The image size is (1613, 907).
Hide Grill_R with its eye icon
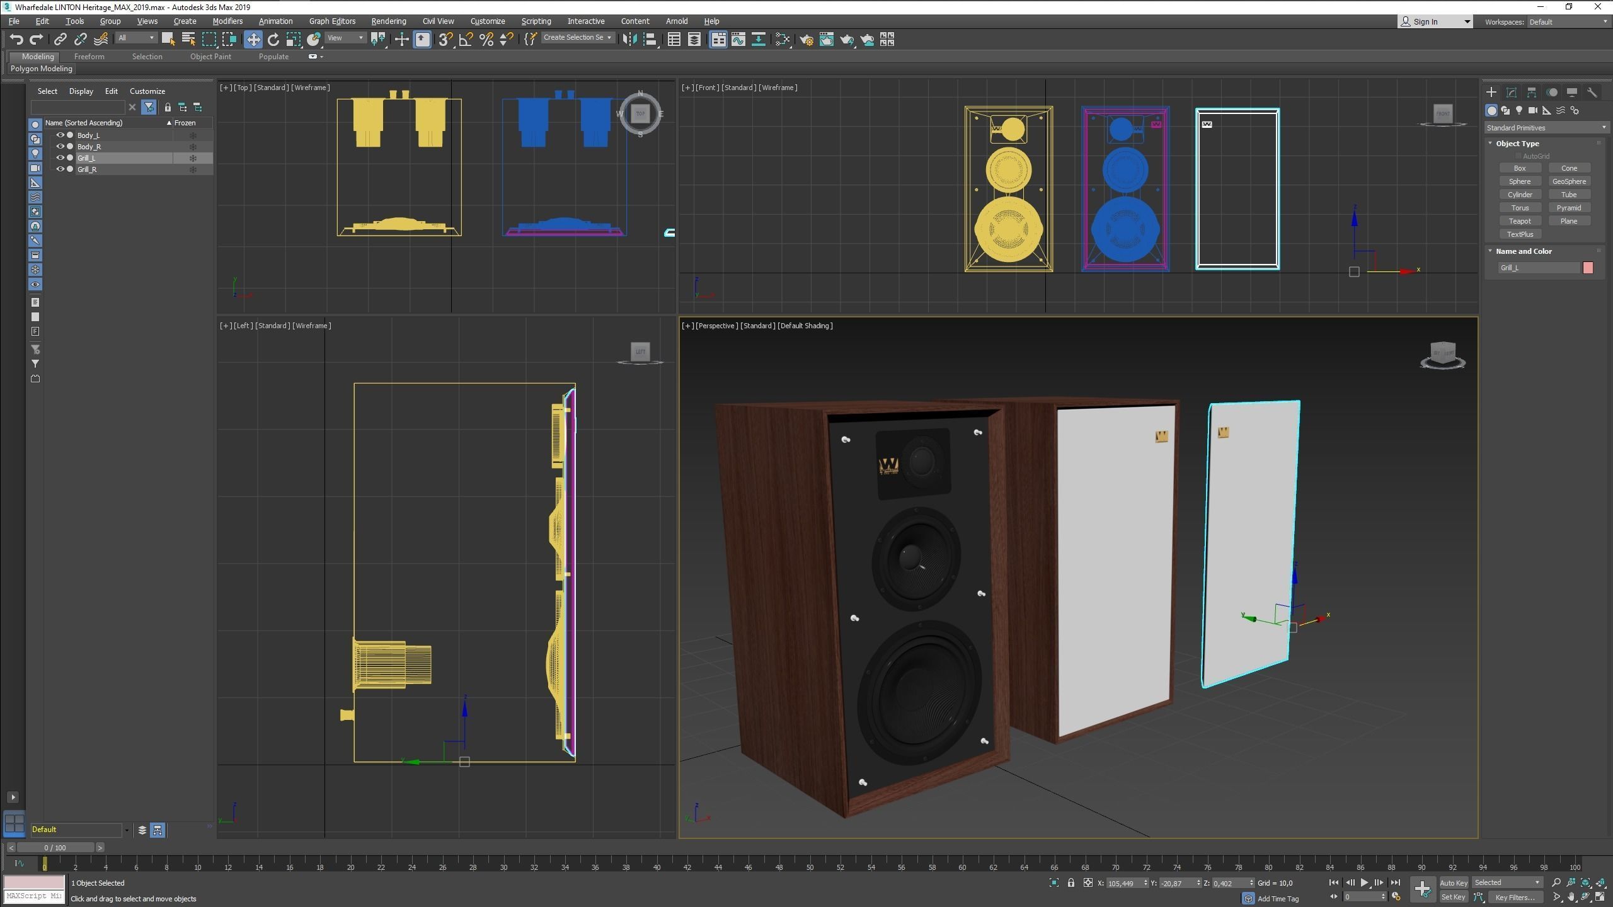60,169
